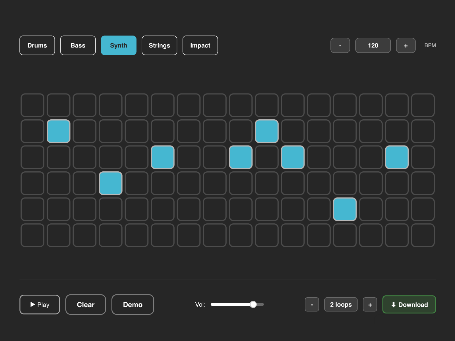Open the Impact instrument
The height and width of the screenshot is (341, 455).
200,45
